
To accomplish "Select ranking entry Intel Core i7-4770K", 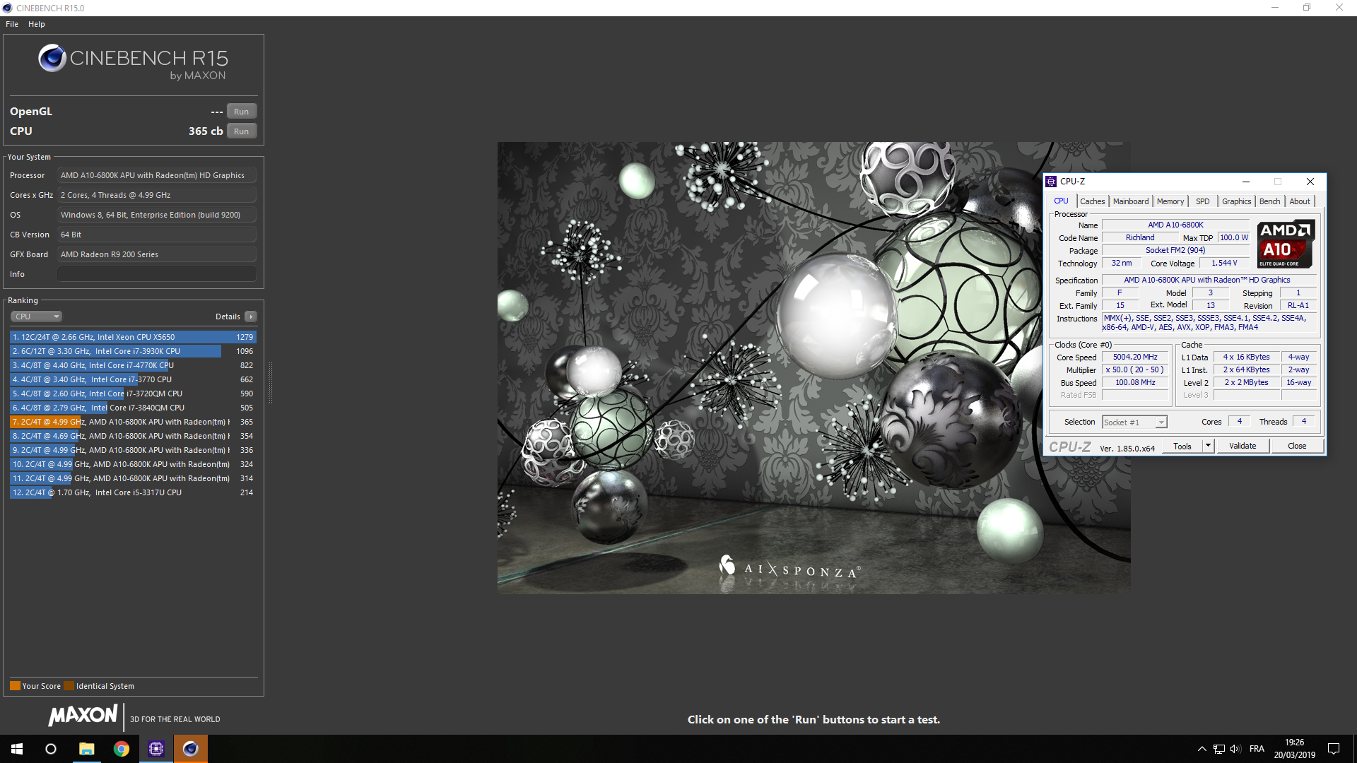I will [133, 365].
